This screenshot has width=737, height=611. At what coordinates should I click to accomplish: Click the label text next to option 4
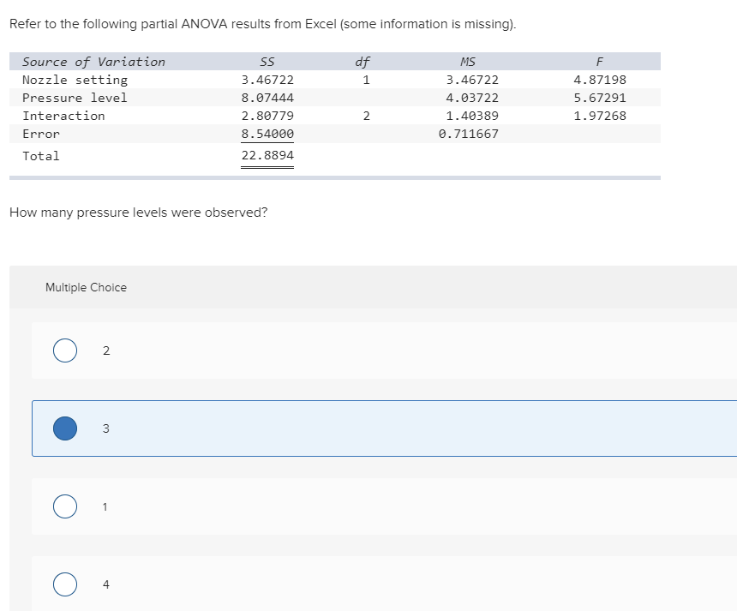point(106,584)
